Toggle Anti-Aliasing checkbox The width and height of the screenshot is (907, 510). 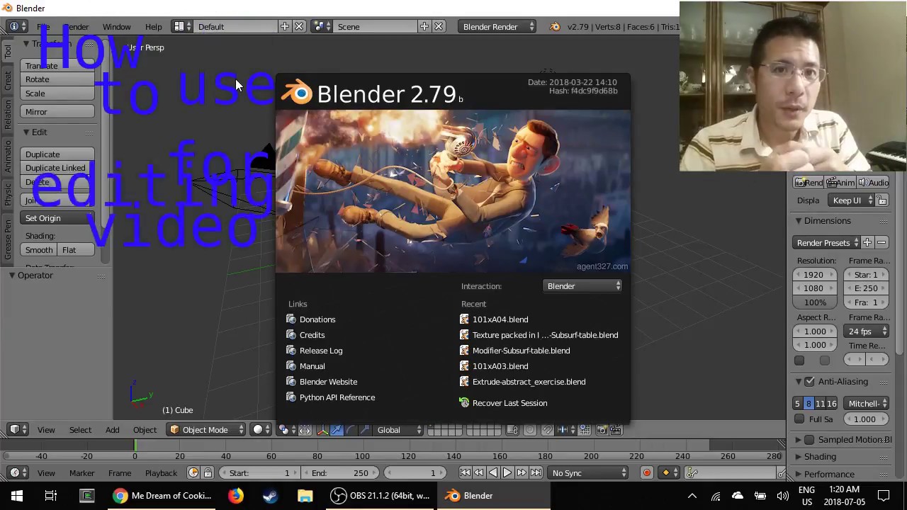810,381
